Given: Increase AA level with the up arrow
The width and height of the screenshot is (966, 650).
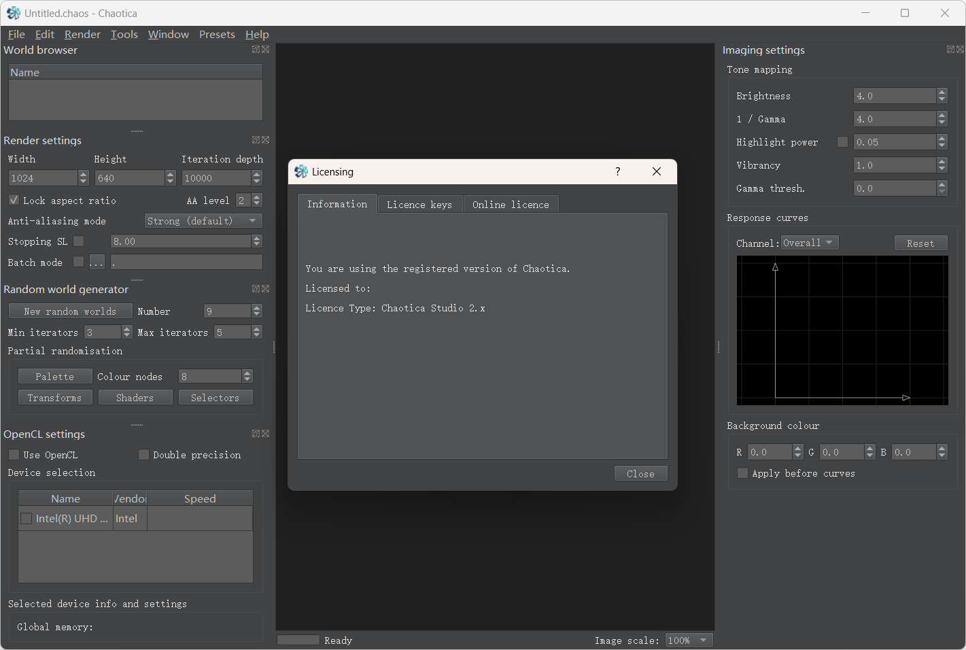Looking at the screenshot, I should (x=257, y=196).
